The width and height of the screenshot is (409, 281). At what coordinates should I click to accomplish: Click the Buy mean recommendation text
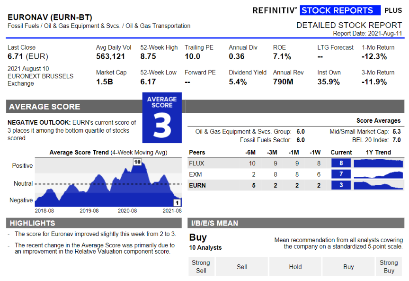tap(198, 237)
